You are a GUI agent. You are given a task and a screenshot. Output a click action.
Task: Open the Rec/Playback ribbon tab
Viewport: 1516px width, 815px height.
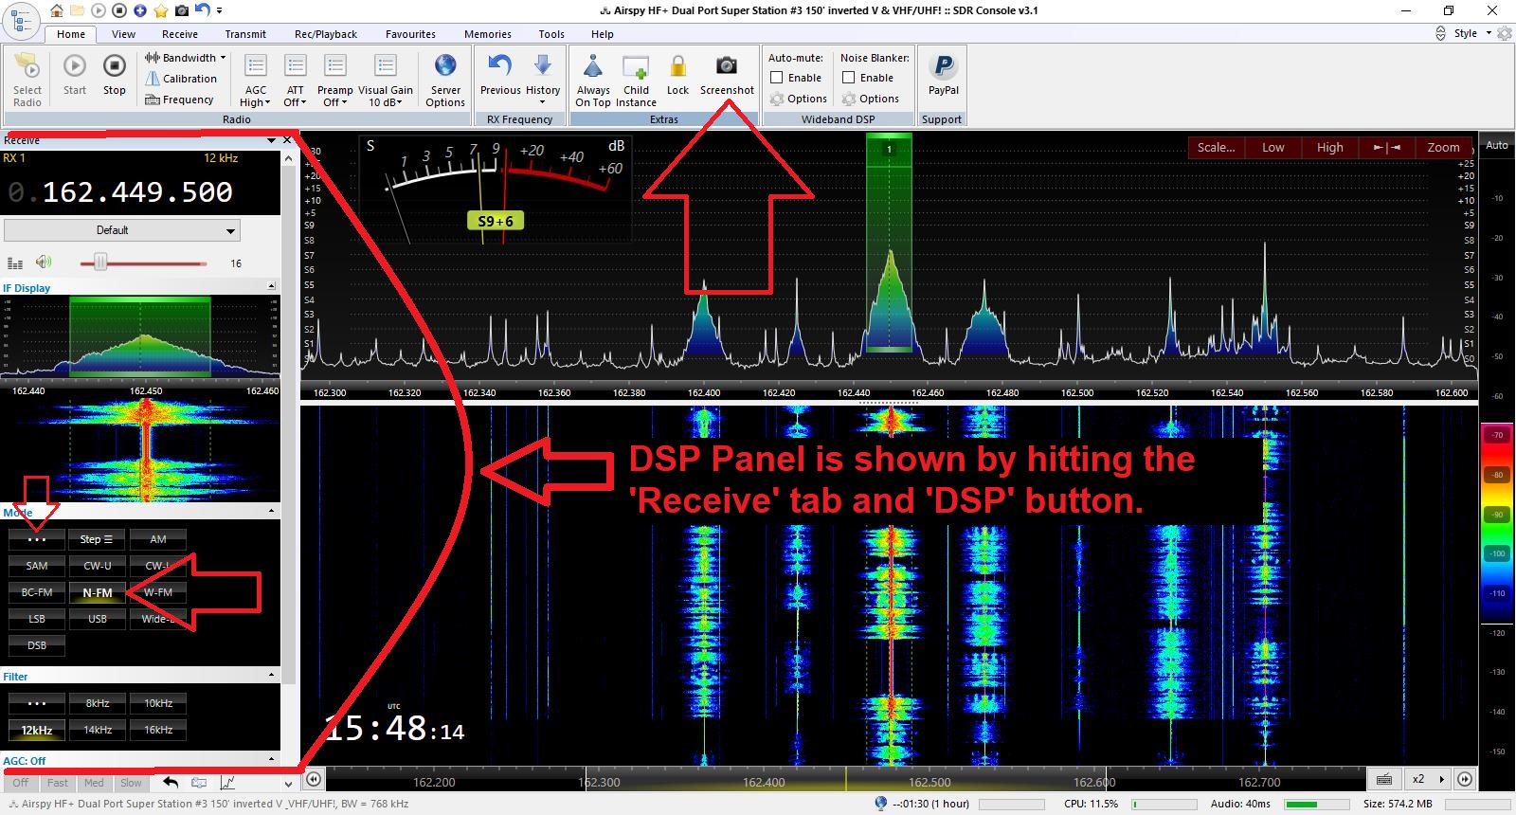click(325, 34)
